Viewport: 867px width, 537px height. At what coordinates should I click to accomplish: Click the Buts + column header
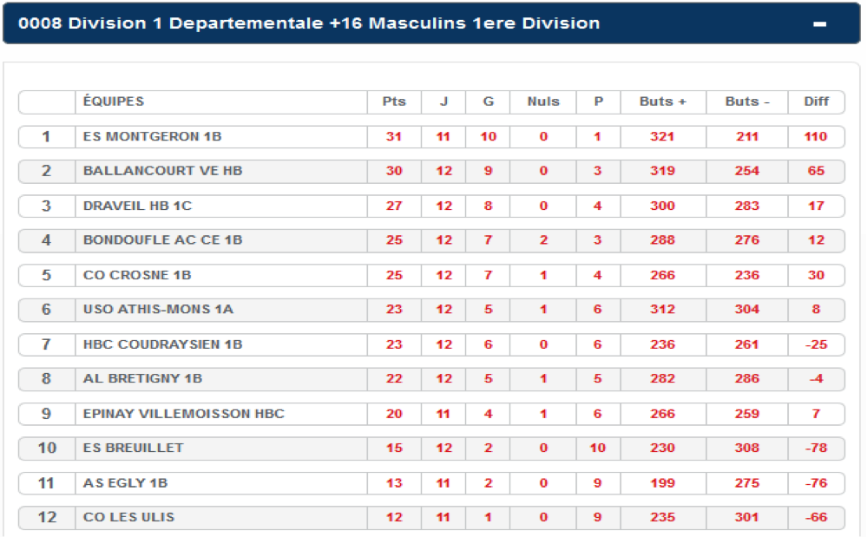pyautogui.click(x=662, y=102)
